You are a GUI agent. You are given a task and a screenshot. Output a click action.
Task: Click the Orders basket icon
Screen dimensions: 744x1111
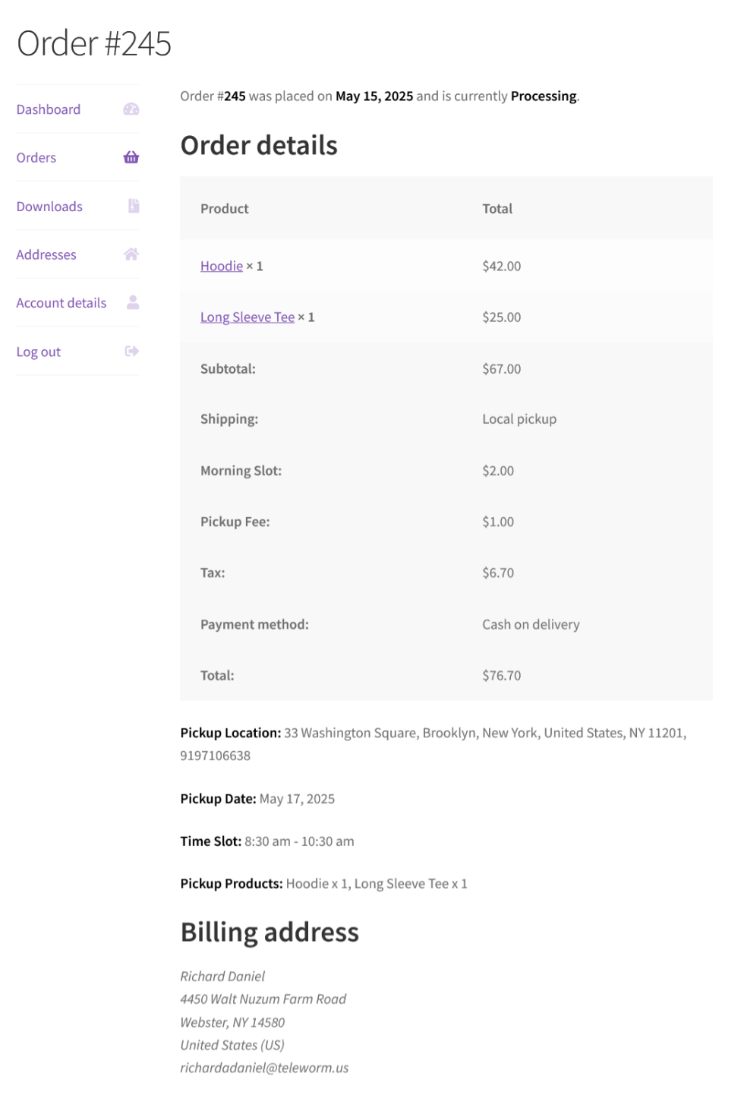[131, 158]
